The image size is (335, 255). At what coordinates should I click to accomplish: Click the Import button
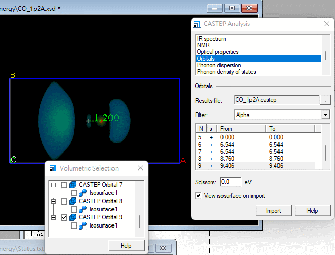coord(273,211)
